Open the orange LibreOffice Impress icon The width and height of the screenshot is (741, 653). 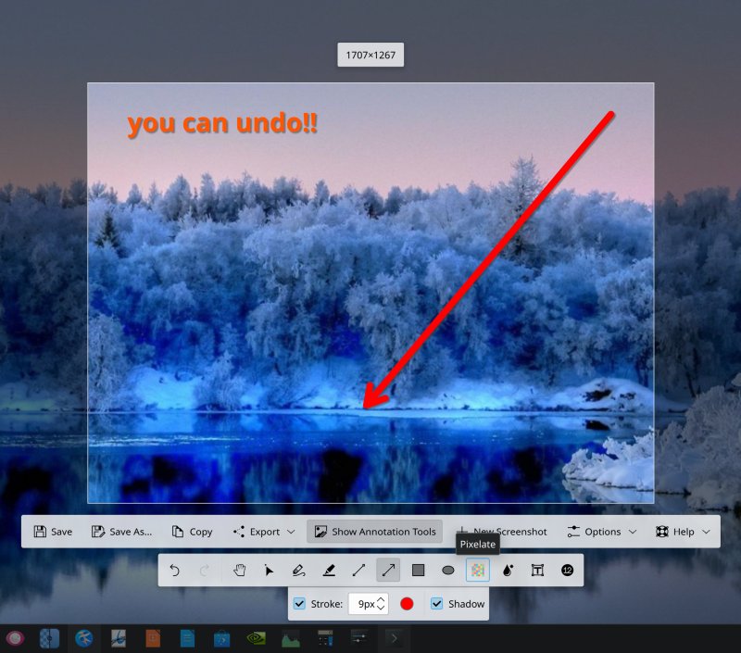(x=153, y=639)
